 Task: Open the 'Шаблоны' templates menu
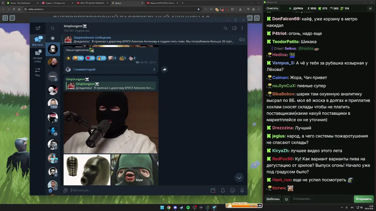(x=273, y=199)
